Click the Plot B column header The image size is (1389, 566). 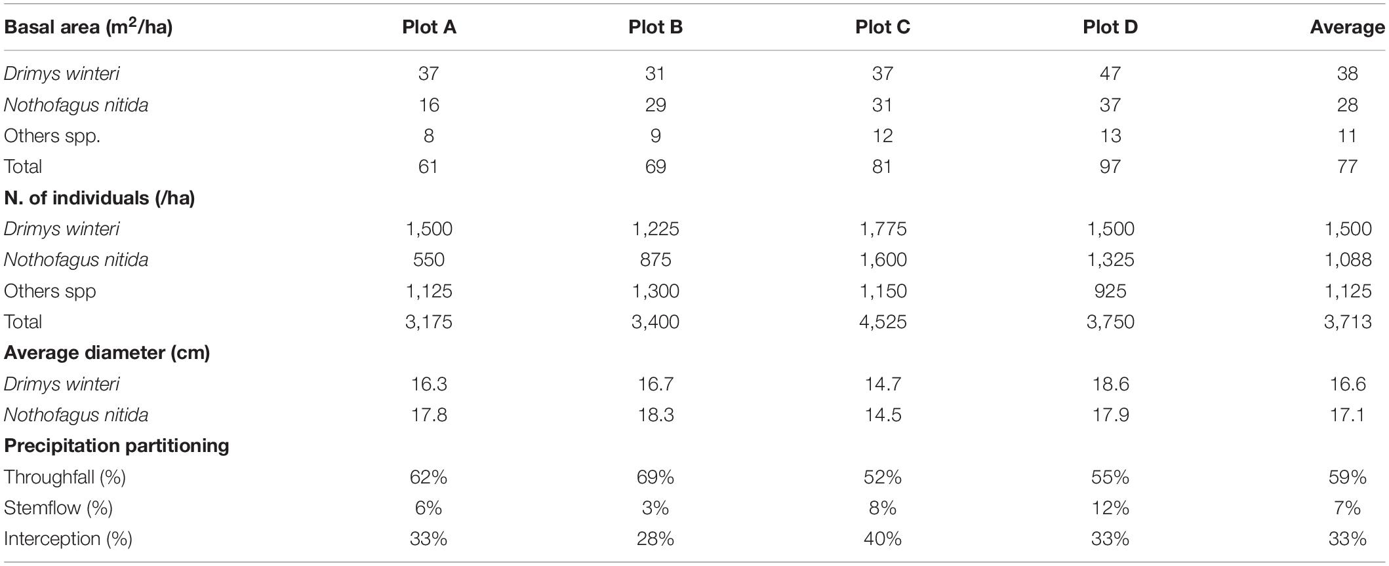click(x=655, y=27)
